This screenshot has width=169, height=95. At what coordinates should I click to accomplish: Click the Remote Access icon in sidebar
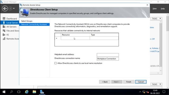pos(4,39)
